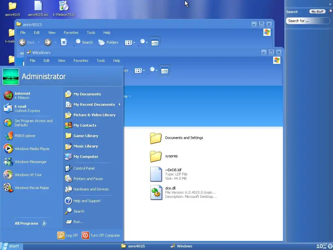Expand All Programs list
The image size is (333, 250).
[30, 223]
